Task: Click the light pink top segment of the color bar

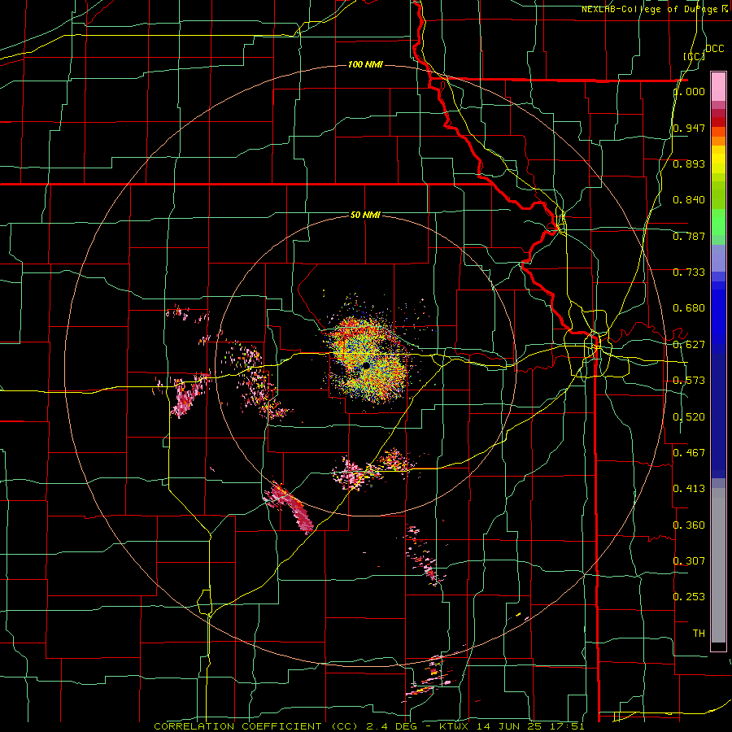Action: 718,87
